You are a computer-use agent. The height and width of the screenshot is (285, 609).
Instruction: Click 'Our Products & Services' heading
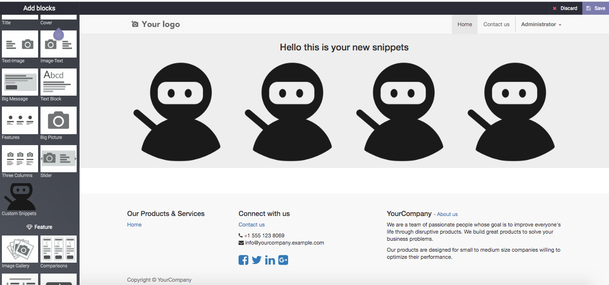click(x=166, y=214)
